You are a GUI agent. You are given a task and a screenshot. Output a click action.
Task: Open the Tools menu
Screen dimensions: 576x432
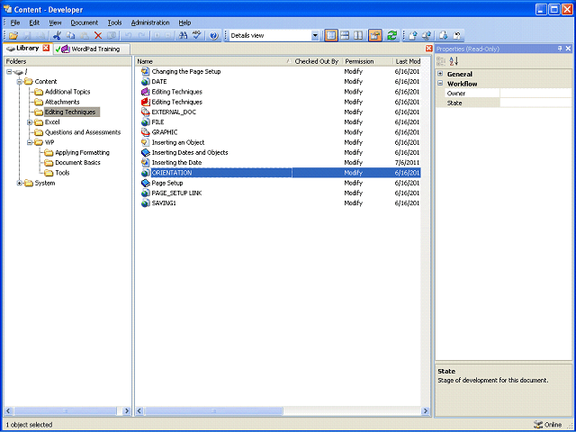pos(114,22)
